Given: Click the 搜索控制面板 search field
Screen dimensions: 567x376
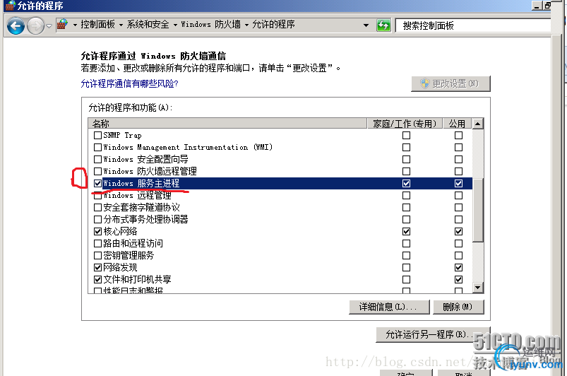Looking at the screenshot, I should (x=473, y=25).
